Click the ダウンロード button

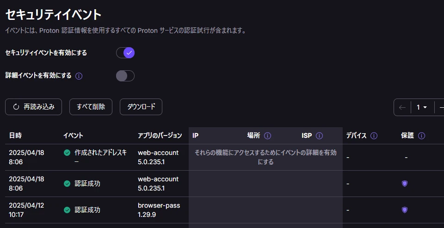(x=141, y=107)
